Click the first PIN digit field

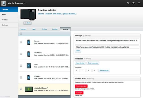tap(77, 70)
